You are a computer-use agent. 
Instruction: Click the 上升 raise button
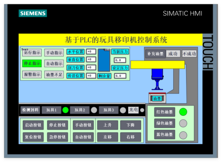pos(107,125)
